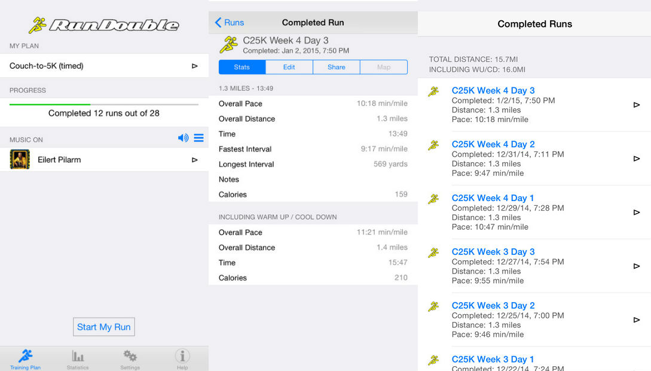Expand Week 3 Day 2 row disclosure arrow
This screenshot has height=371, width=651.
tap(637, 320)
